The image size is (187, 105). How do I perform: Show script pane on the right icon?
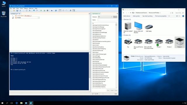63,10
